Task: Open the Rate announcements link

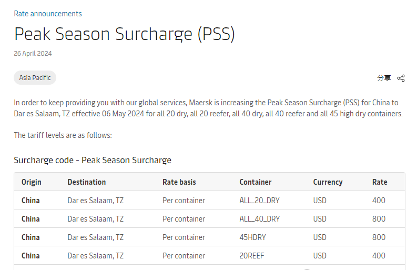Action: coord(48,14)
